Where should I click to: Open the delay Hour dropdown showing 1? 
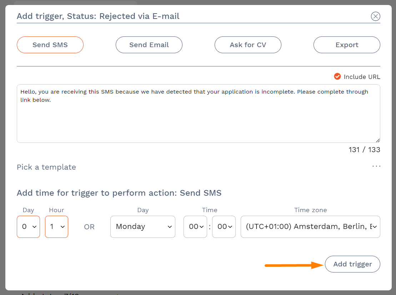click(x=56, y=226)
